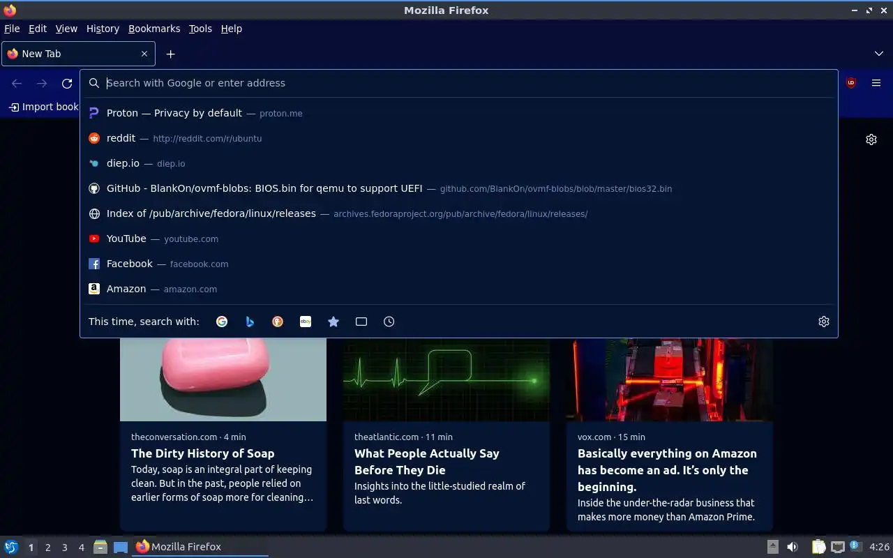Select the diep.io suggestion
Screen dimensions: 893x558
tap(459, 163)
